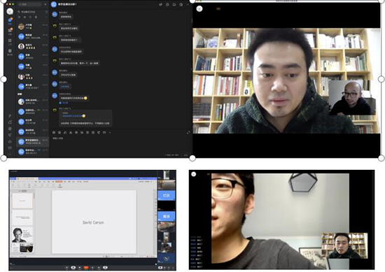Click the Send button below the message box
Screen dimensions: 385x272
pos(185,155)
